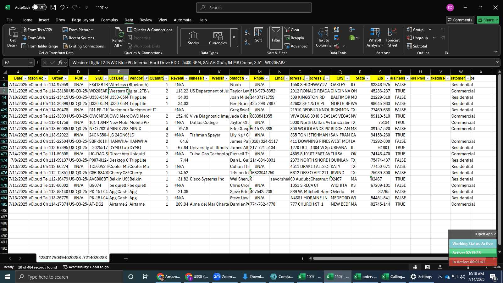Insert a Subtotal
This screenshot has height=283, width=503.
coord(417,46)
